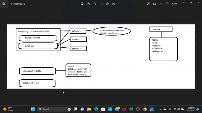Open the round app icon with red badge
This screenshot has width=202, height=113.
138,109
